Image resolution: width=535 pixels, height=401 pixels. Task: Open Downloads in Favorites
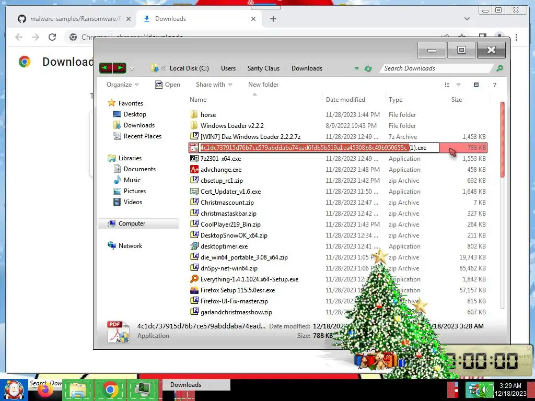click(x=134, y=125)
